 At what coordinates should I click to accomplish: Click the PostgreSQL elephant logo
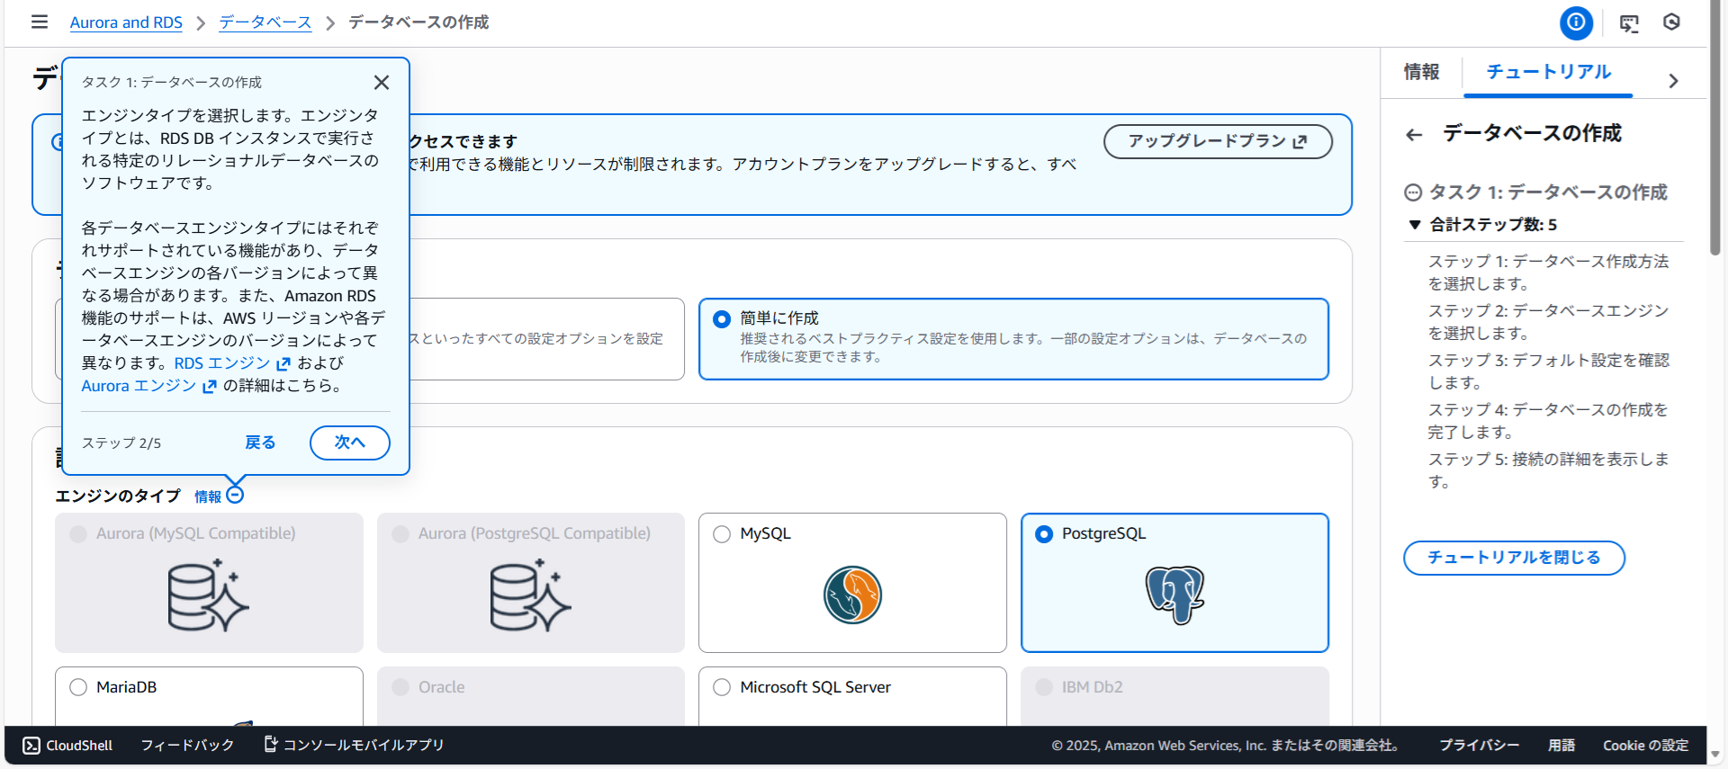coord(1174,595)
